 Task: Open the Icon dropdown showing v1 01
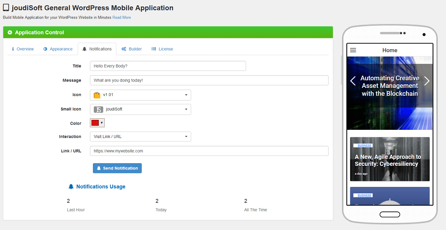tap(140, 95)
